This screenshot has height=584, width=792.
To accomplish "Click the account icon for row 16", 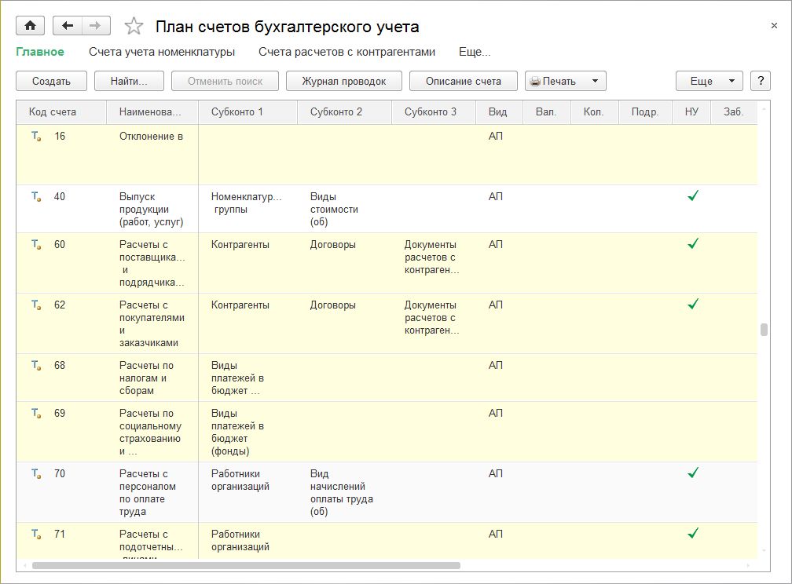I will tap(36, 137).
